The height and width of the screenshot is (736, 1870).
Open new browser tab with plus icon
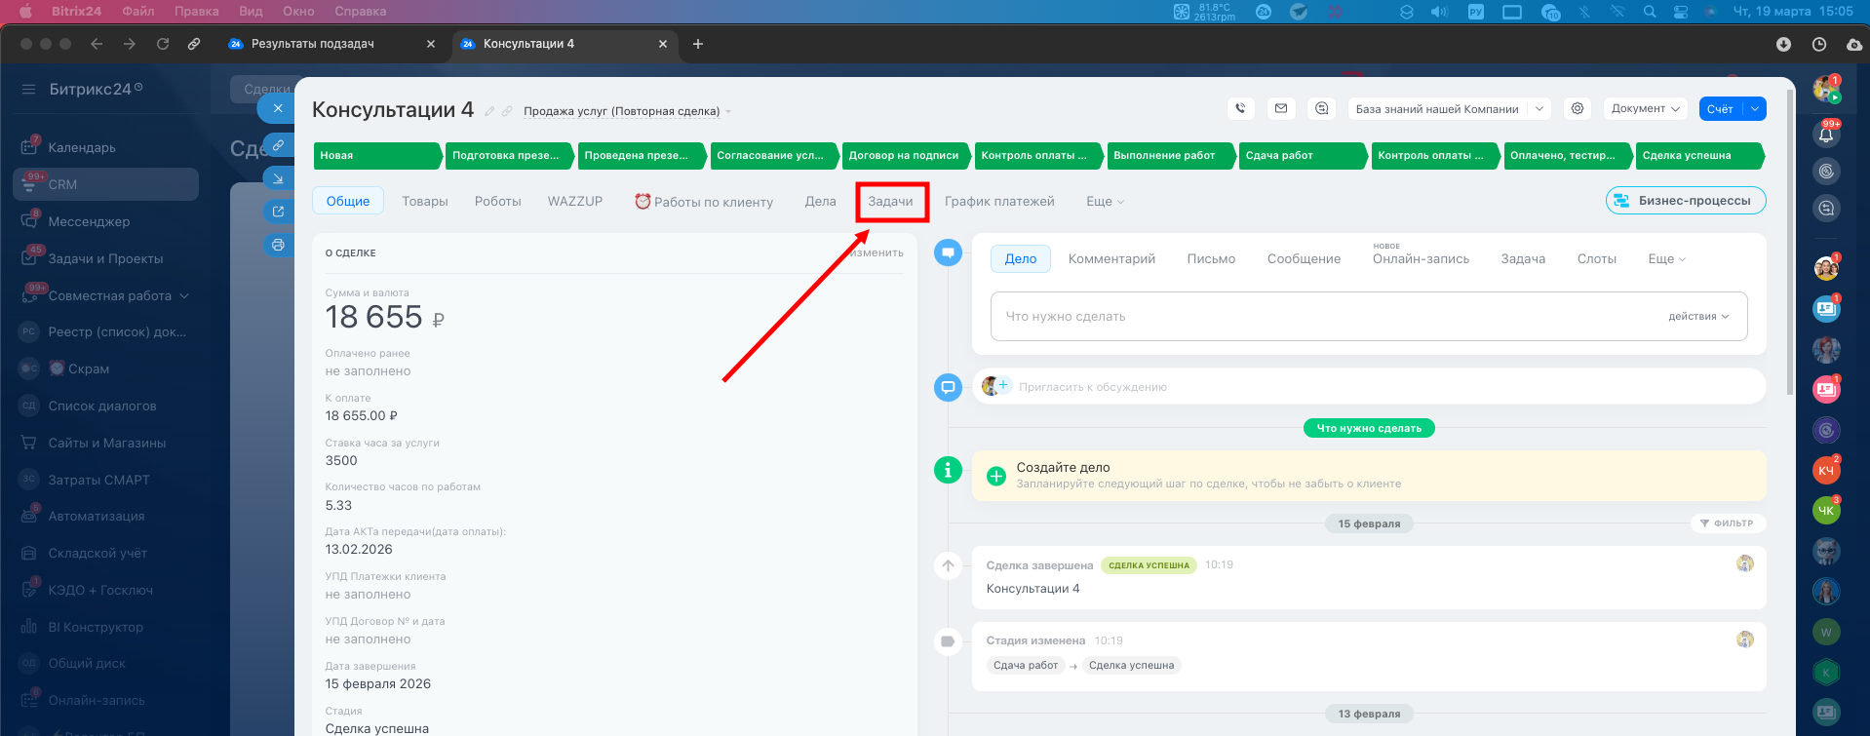(x=697, y=44)
